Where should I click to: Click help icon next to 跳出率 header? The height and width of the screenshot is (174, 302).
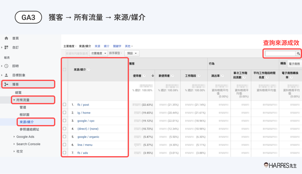tap(223, 76)
